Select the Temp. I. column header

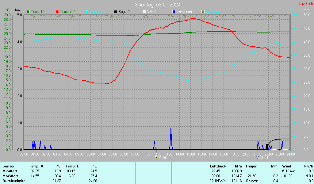pyautogui.click(x=72, y=166)
